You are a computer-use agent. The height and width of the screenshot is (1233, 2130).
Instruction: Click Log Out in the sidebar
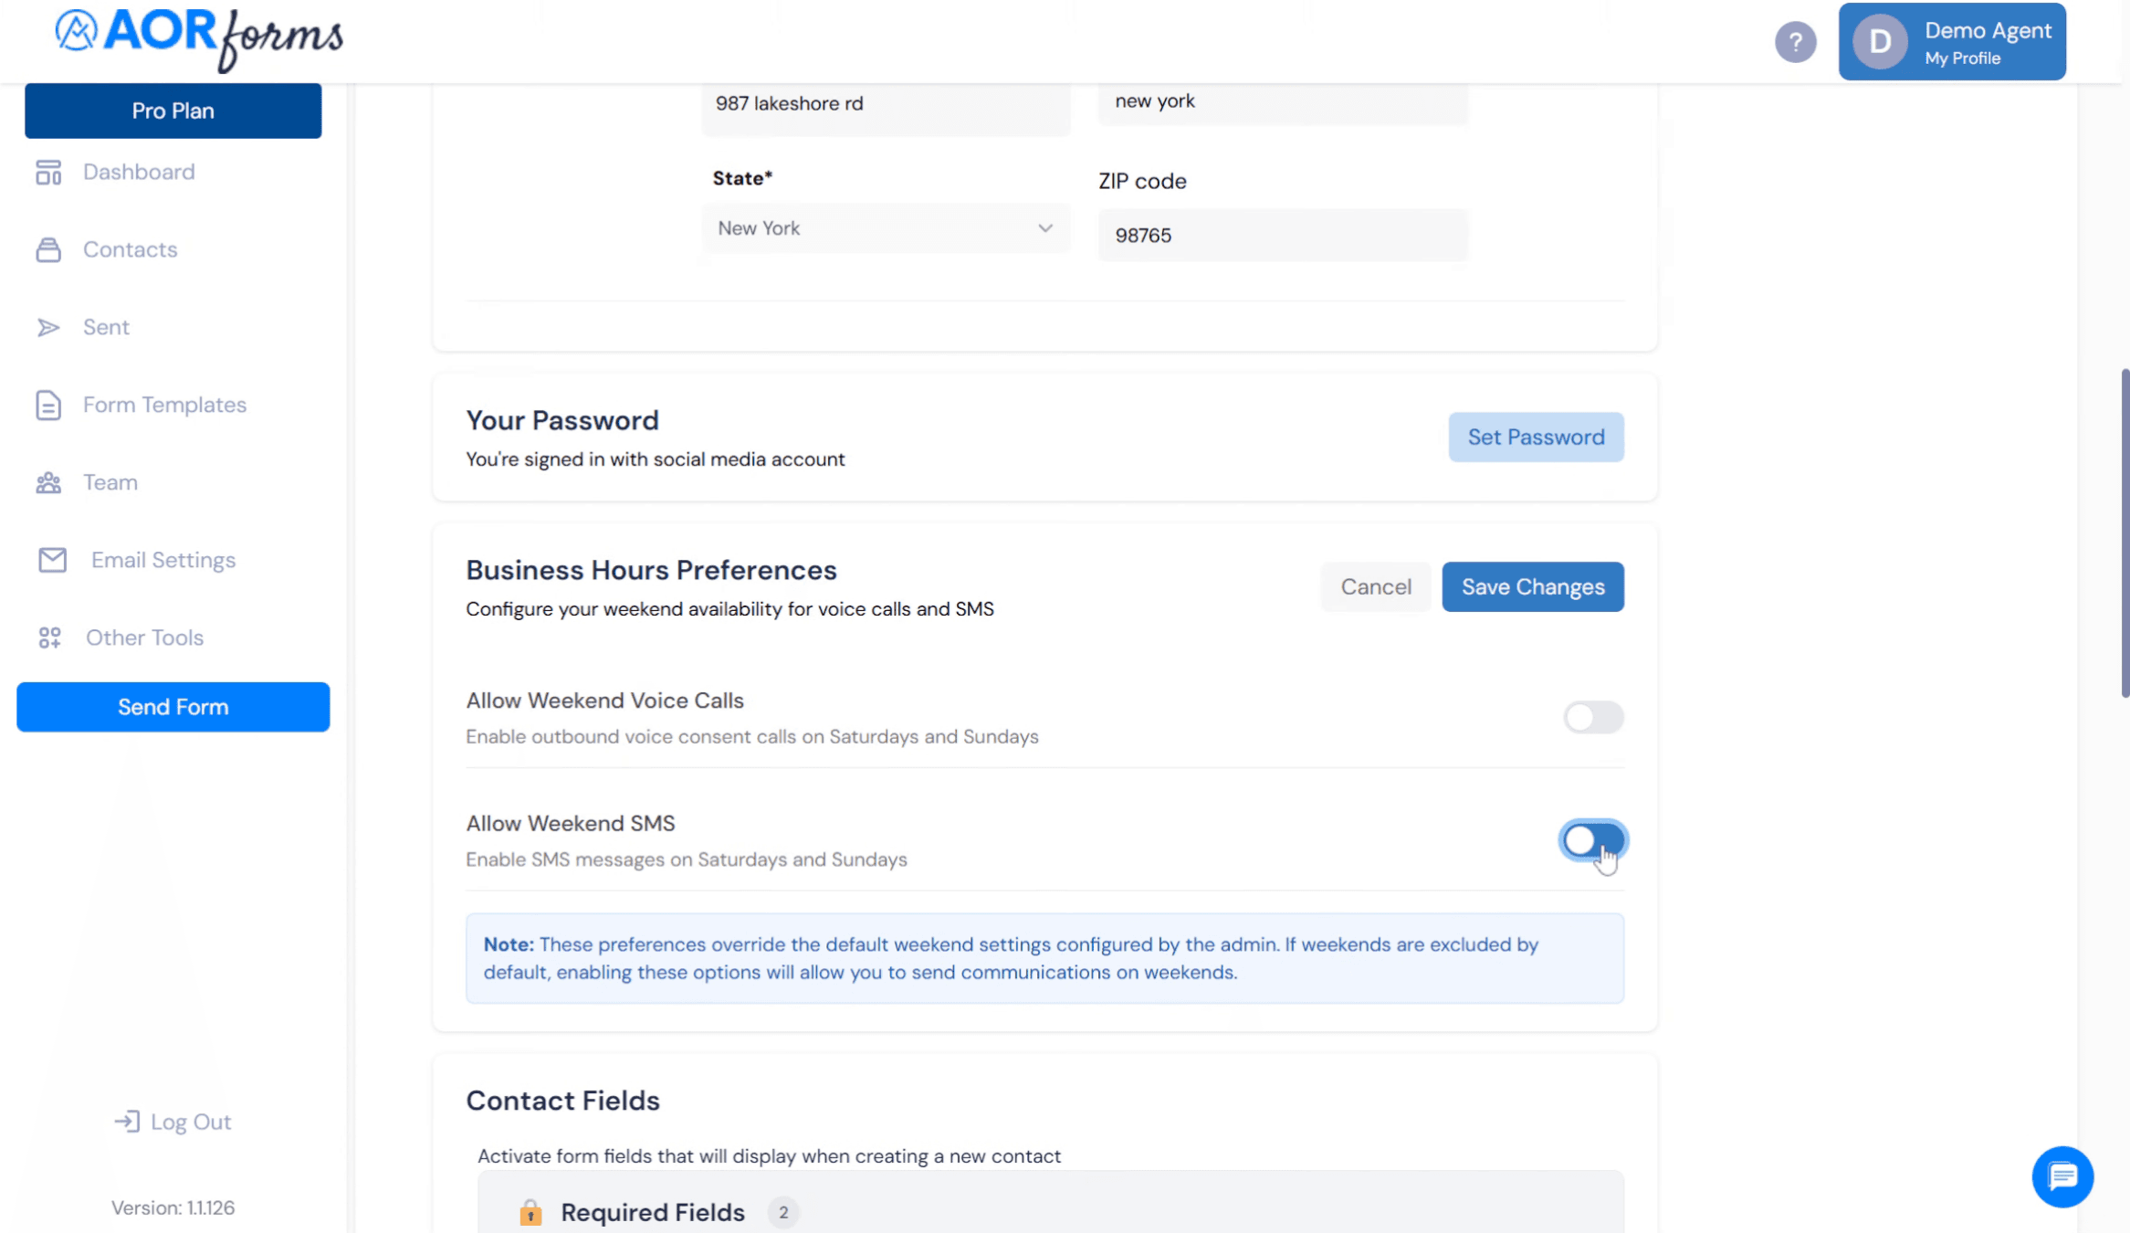click(173, 1122)
